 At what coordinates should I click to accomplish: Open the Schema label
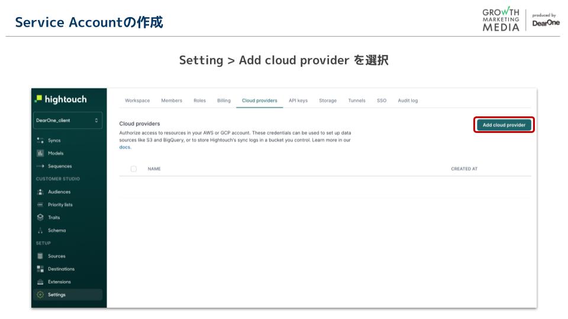pyautogui.click(x=57, y=230)
